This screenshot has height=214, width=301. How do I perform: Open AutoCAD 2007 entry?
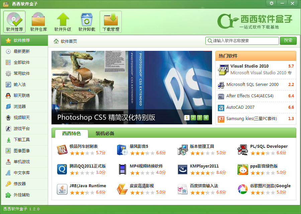click(x=256, y=107)
